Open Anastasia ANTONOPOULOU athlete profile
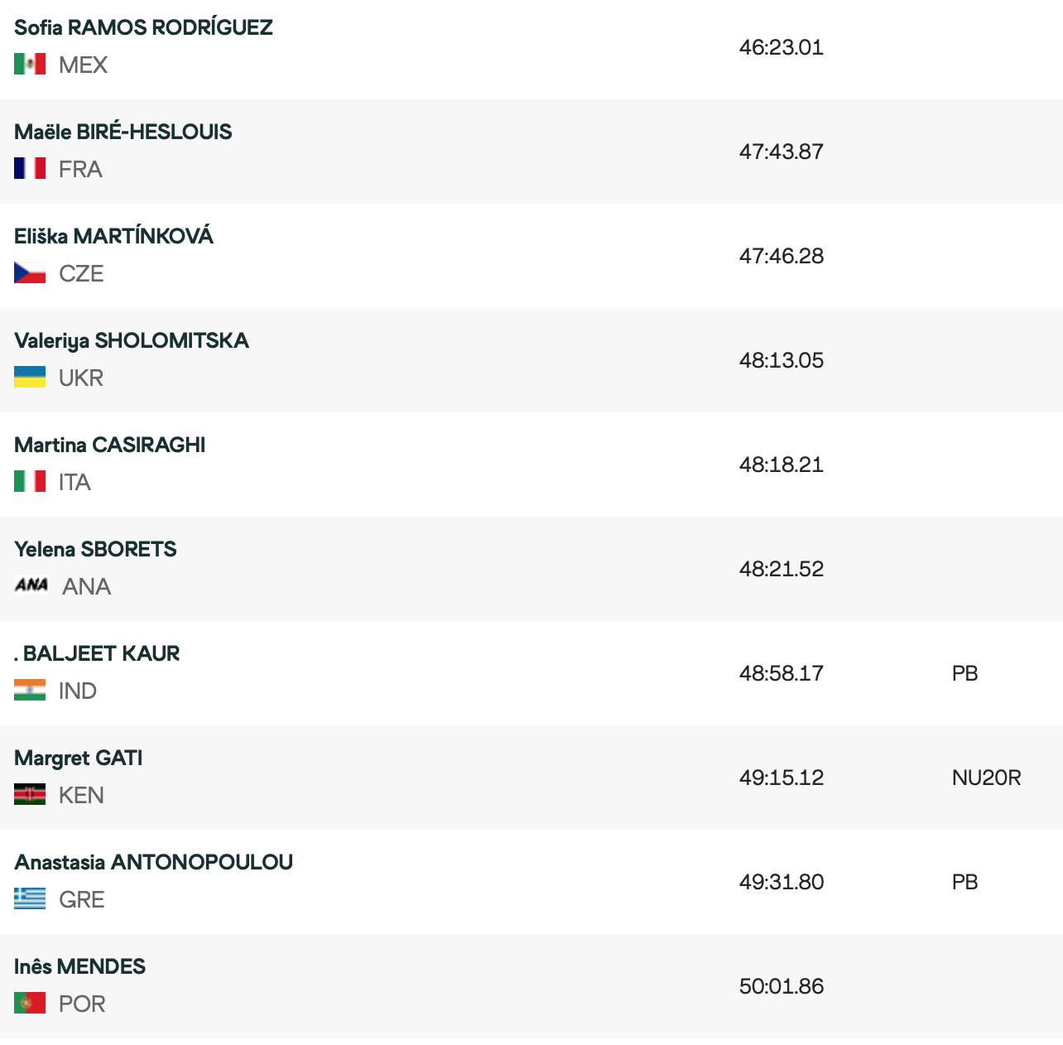Screen dimensions: 1063x1045 [x=153, y=862]
